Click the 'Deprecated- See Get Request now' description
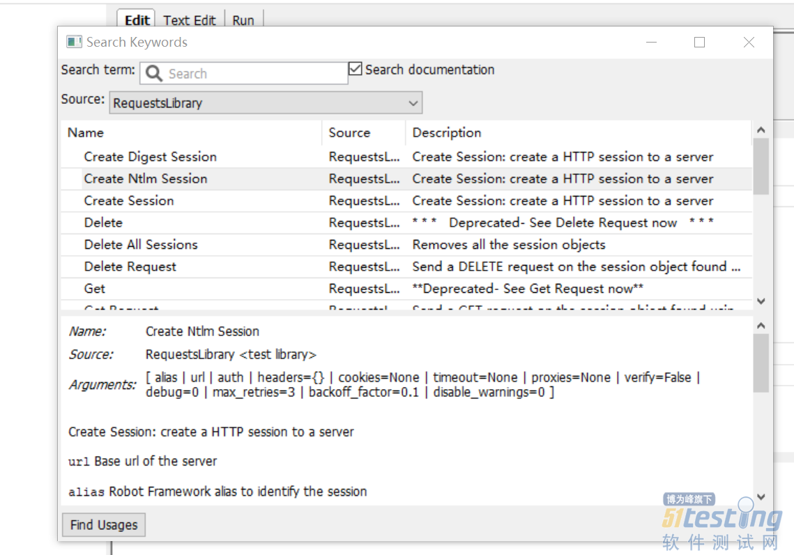Image resolution: width=794 pixels, height=555 pixels. 528,289
